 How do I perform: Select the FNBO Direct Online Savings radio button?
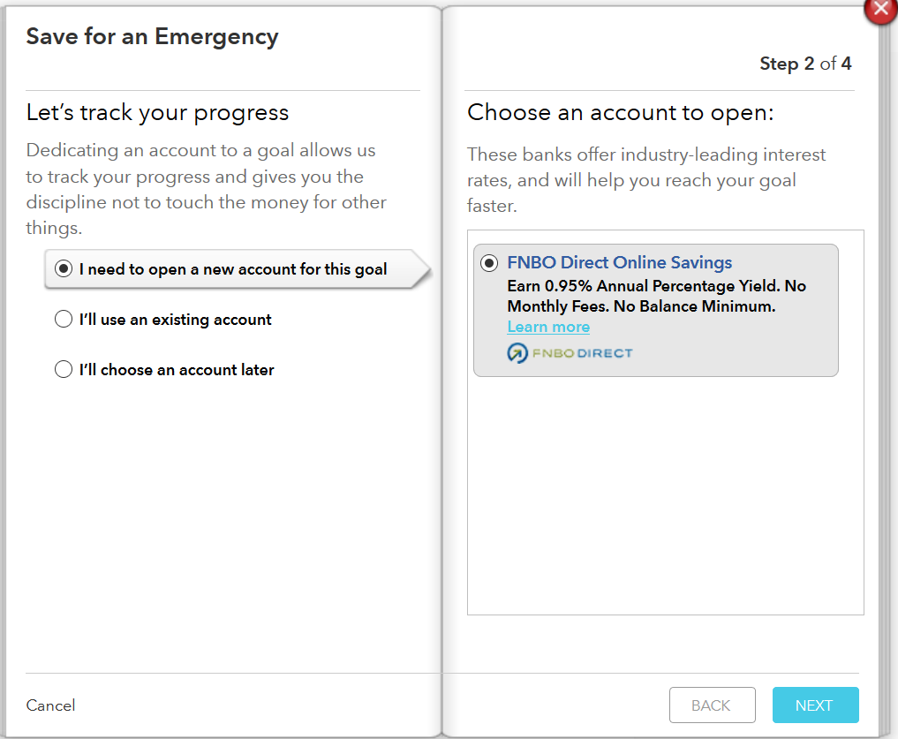click(489, 263)
